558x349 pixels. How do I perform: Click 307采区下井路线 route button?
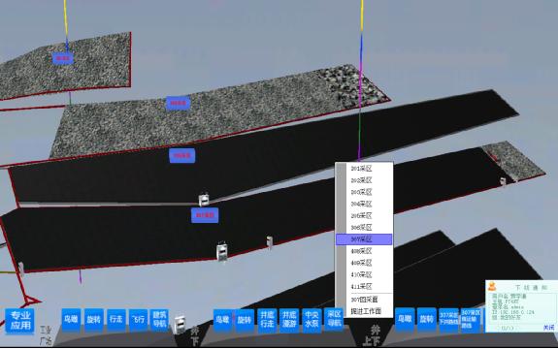448,320
